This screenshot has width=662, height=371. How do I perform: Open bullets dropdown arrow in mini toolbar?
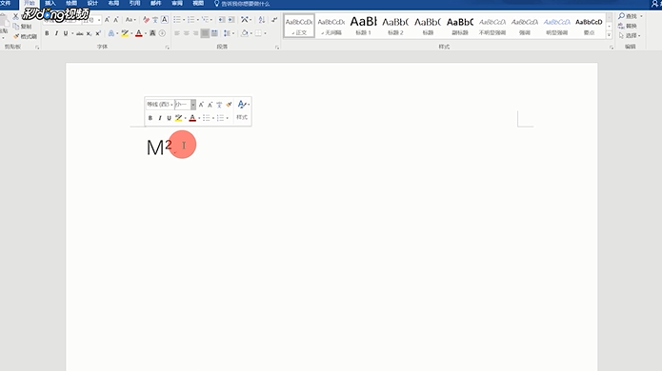(213, 118)
